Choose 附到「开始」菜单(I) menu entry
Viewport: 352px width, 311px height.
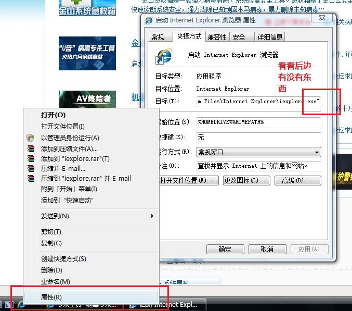pyautogui.click(x=69, y=189)
